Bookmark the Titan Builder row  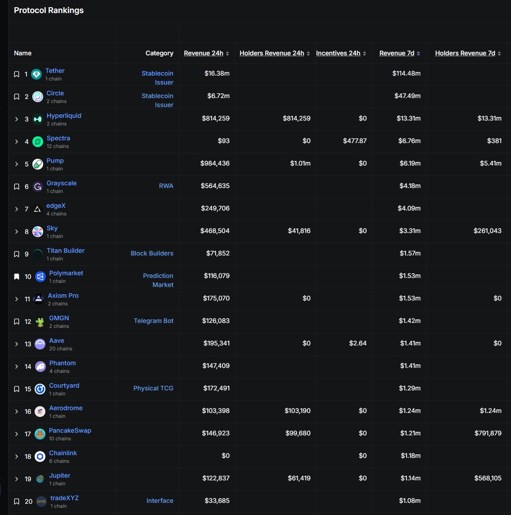point(17,254)
